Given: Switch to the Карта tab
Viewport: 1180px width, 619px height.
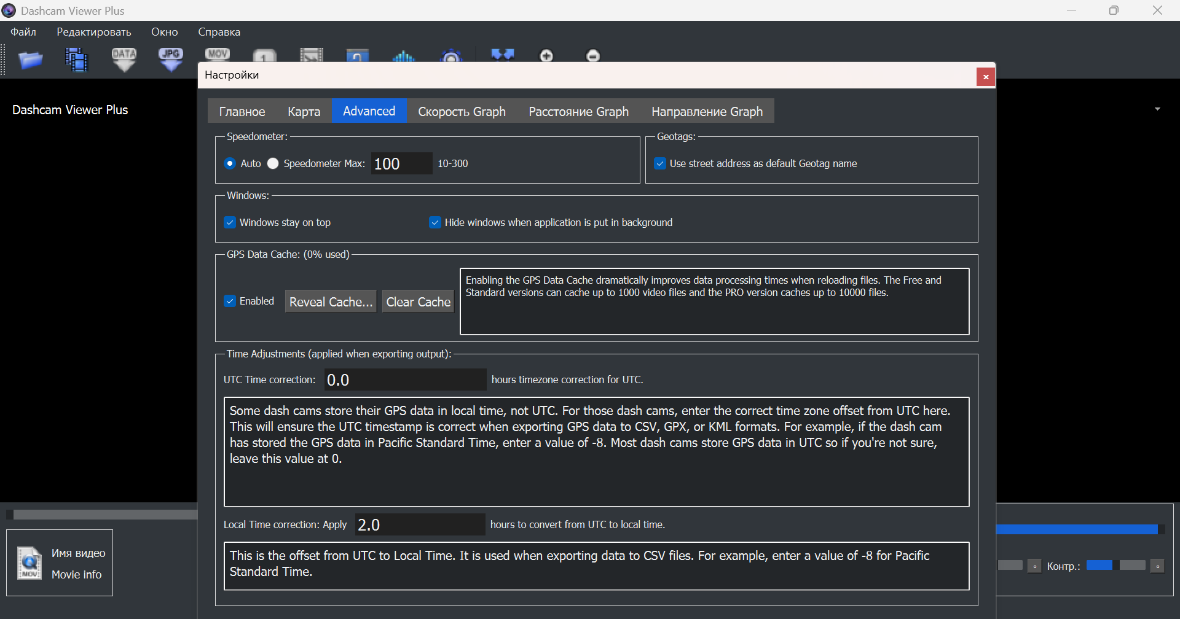Looking at the screenshot, I should tap(304, 111).
